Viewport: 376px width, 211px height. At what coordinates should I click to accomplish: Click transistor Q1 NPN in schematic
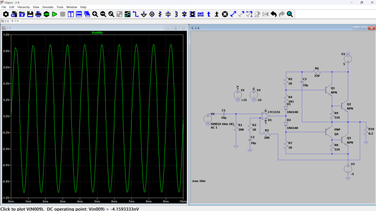[329, 90]
